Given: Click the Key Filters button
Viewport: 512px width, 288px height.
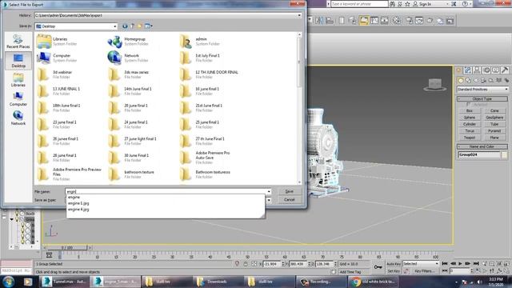Looking at the screenshot, I should click(x=425, y=271).
